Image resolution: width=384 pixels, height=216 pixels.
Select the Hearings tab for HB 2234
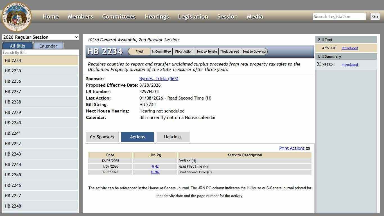[x=173, y=137]
